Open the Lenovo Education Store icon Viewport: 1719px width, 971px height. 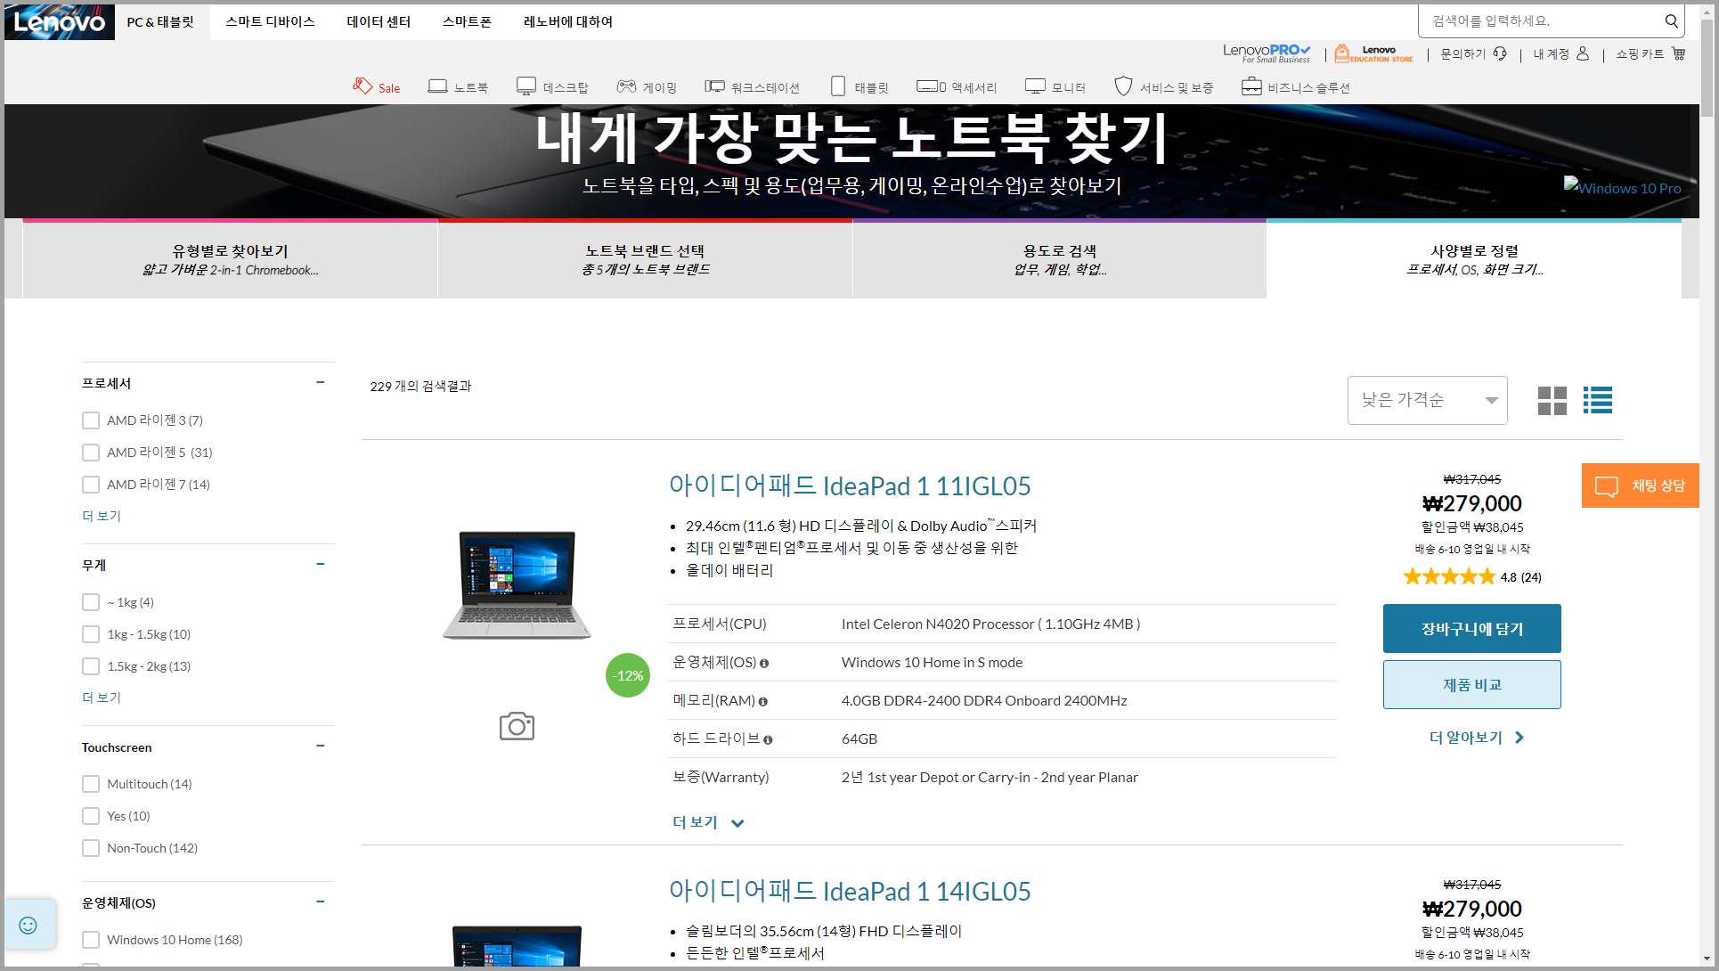click(1373, 53)
